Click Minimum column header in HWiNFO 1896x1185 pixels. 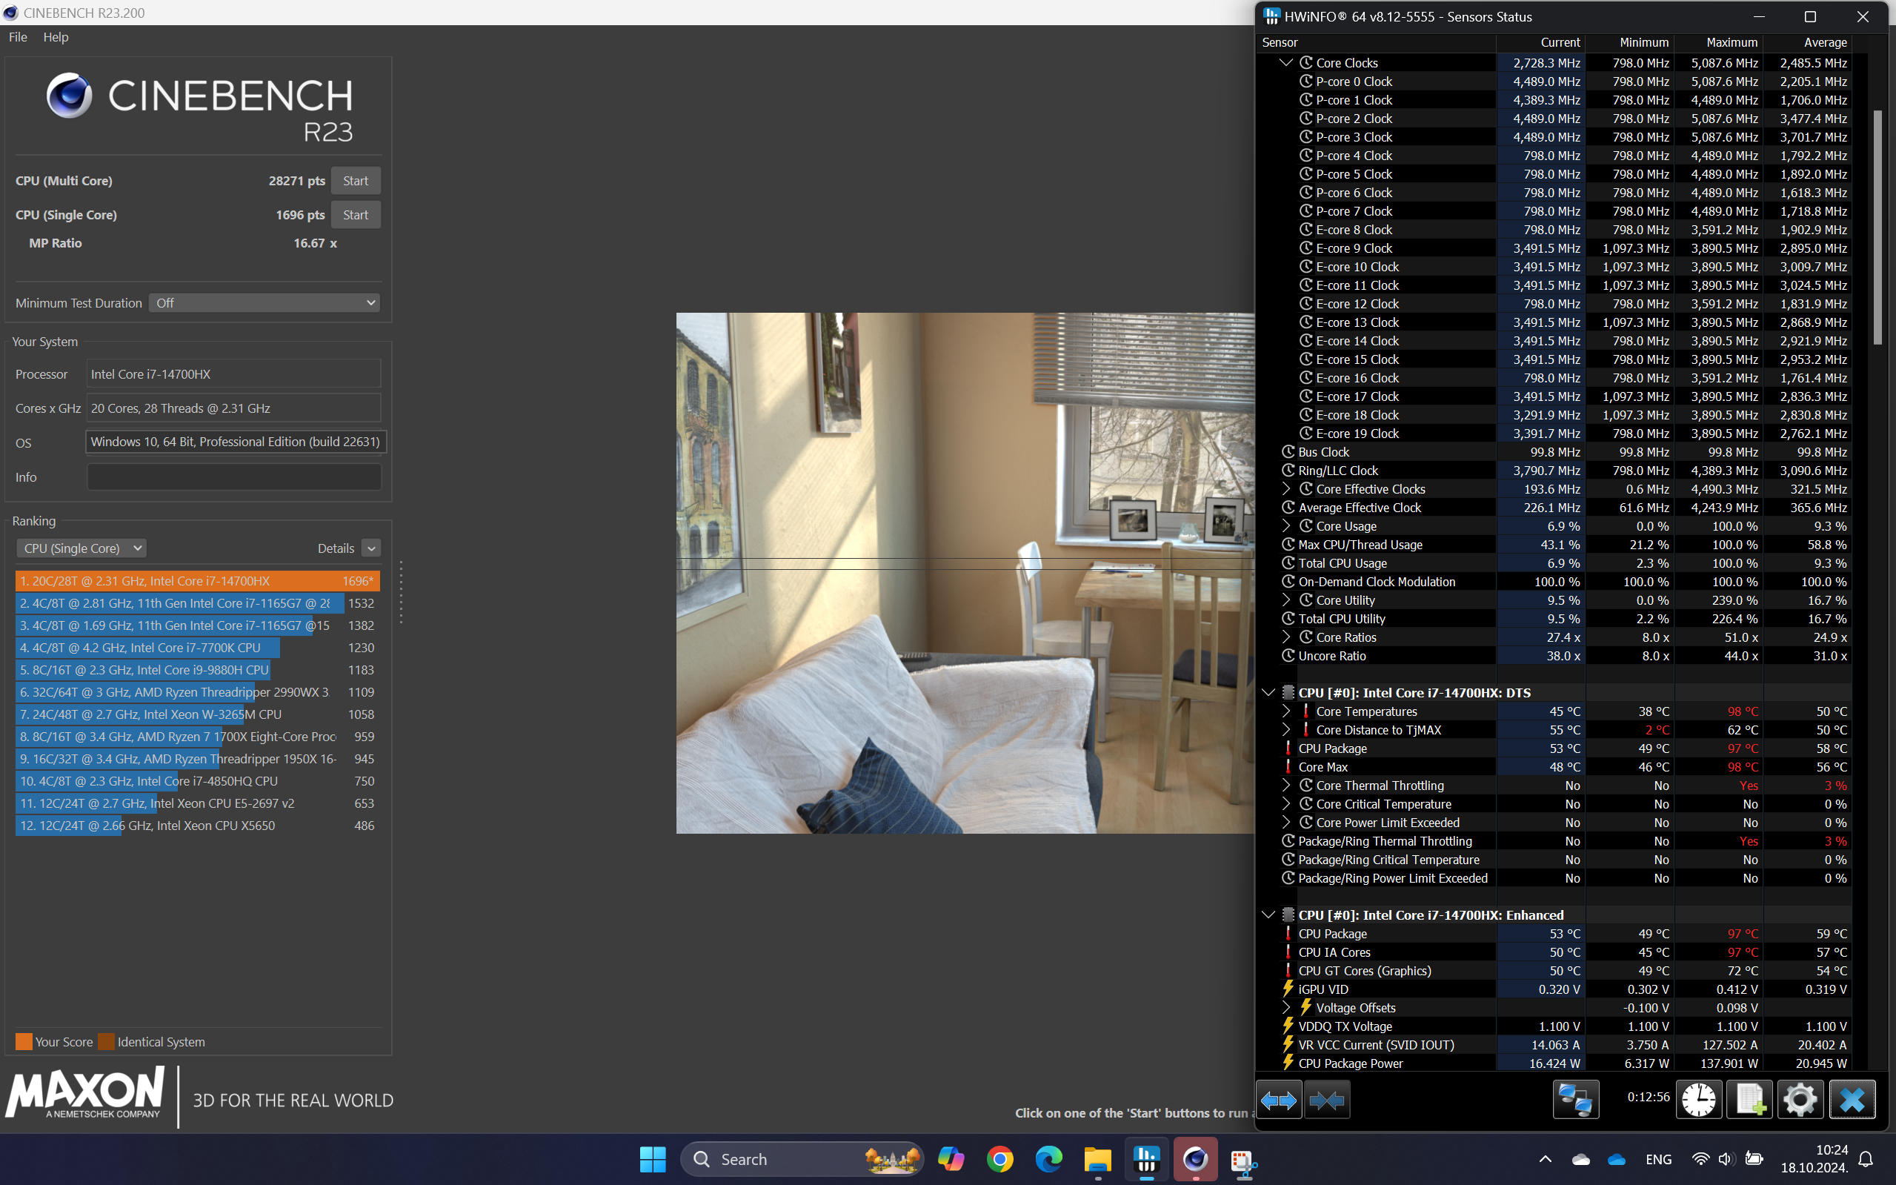pos(1629,42)
